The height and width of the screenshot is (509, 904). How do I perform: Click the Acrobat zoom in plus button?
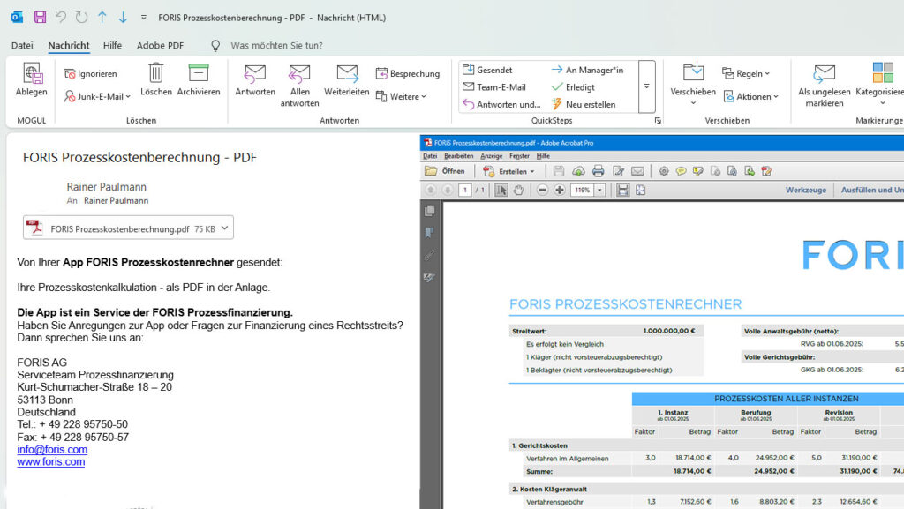click(x=559, y=190)
